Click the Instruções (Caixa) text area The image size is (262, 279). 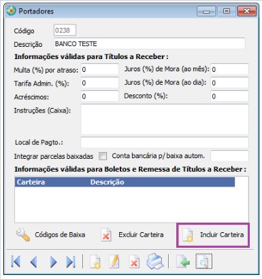[165, 119]
